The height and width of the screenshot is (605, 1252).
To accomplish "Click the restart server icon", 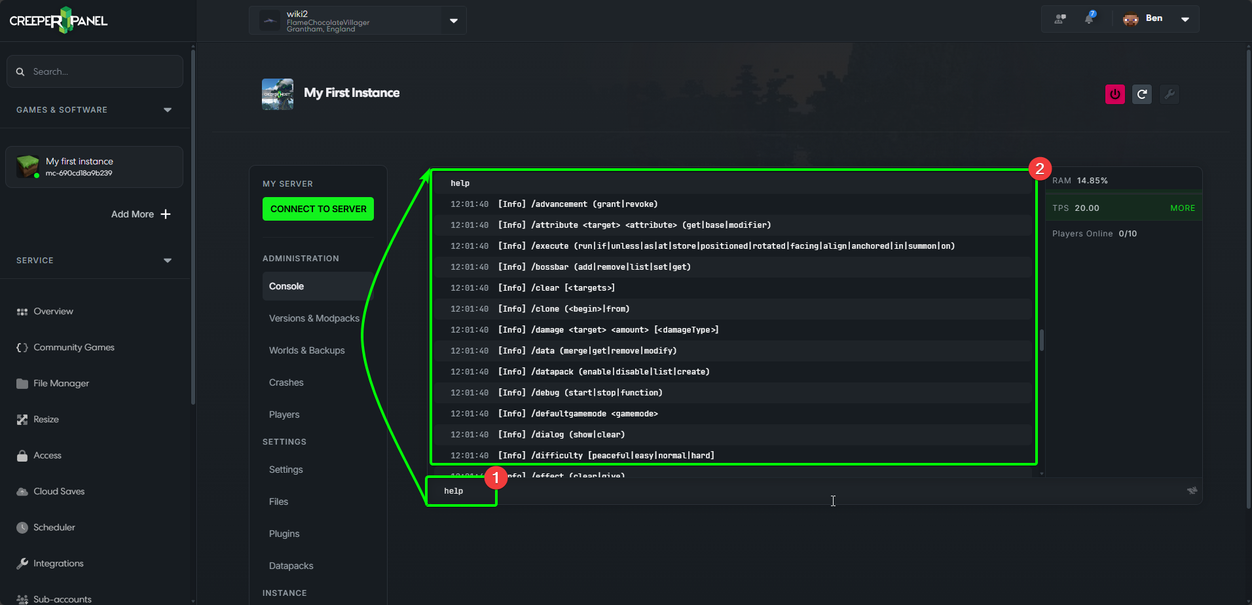I will pyautogui.click(x=1142, y=94).
